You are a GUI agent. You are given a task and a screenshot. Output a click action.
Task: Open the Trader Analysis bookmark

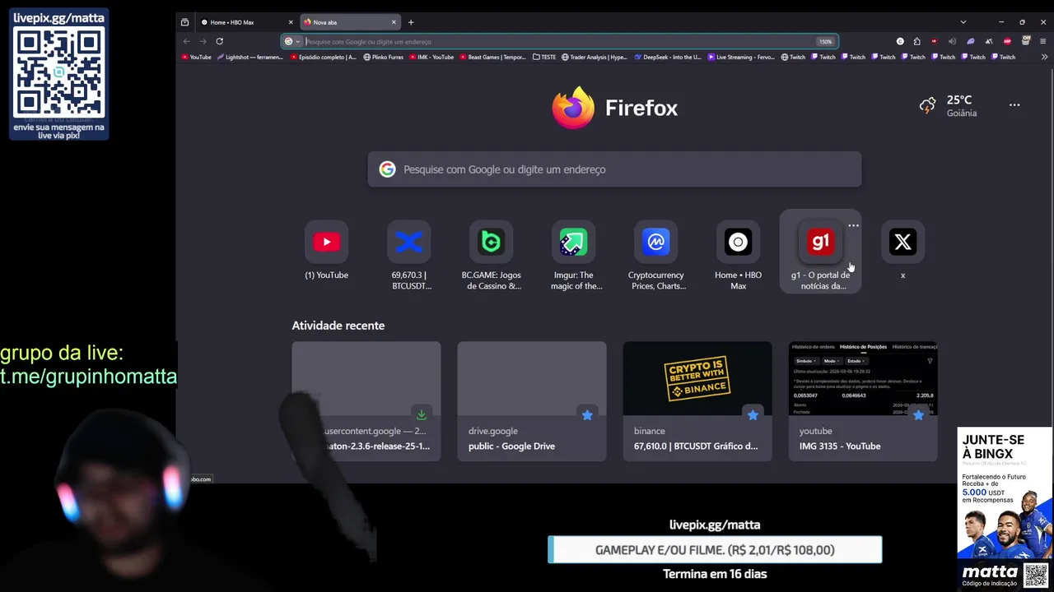[595, 57]
